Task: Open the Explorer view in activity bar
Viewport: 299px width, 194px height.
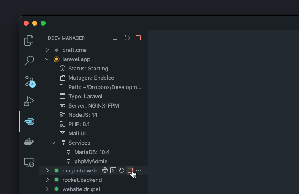Action: pyautogui.click(x=29, y=40)
